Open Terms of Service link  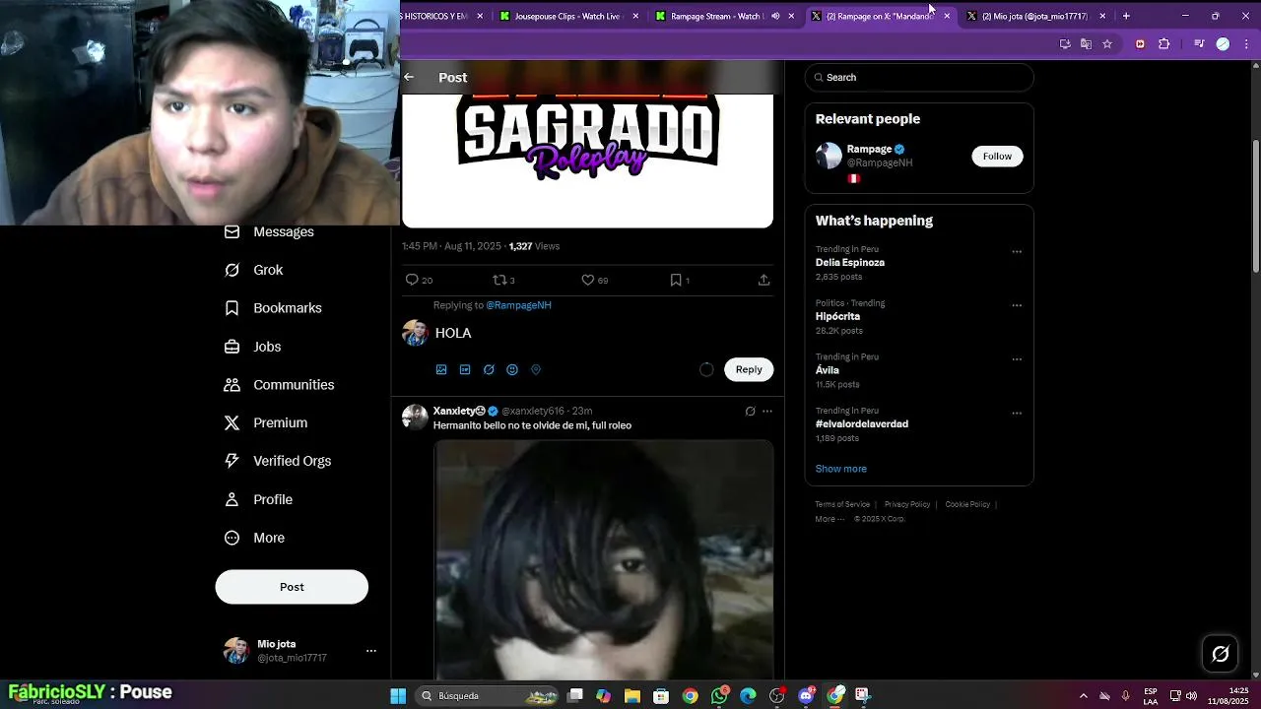pyautogui.click(x=842, y=504)
